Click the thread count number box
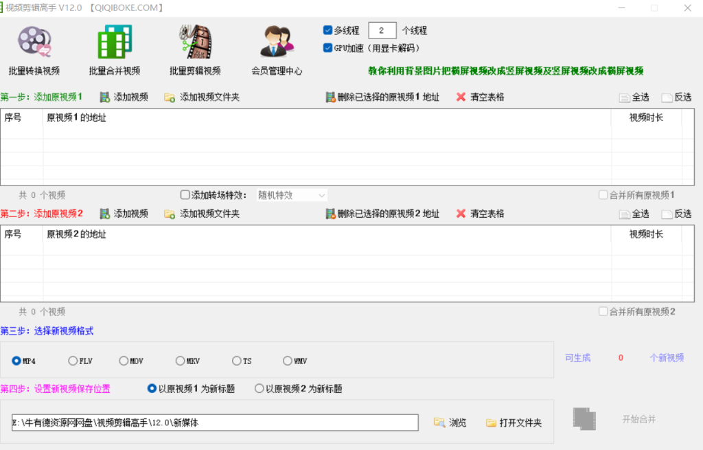This screenshot has width=703, height=450. click(382, 30)
